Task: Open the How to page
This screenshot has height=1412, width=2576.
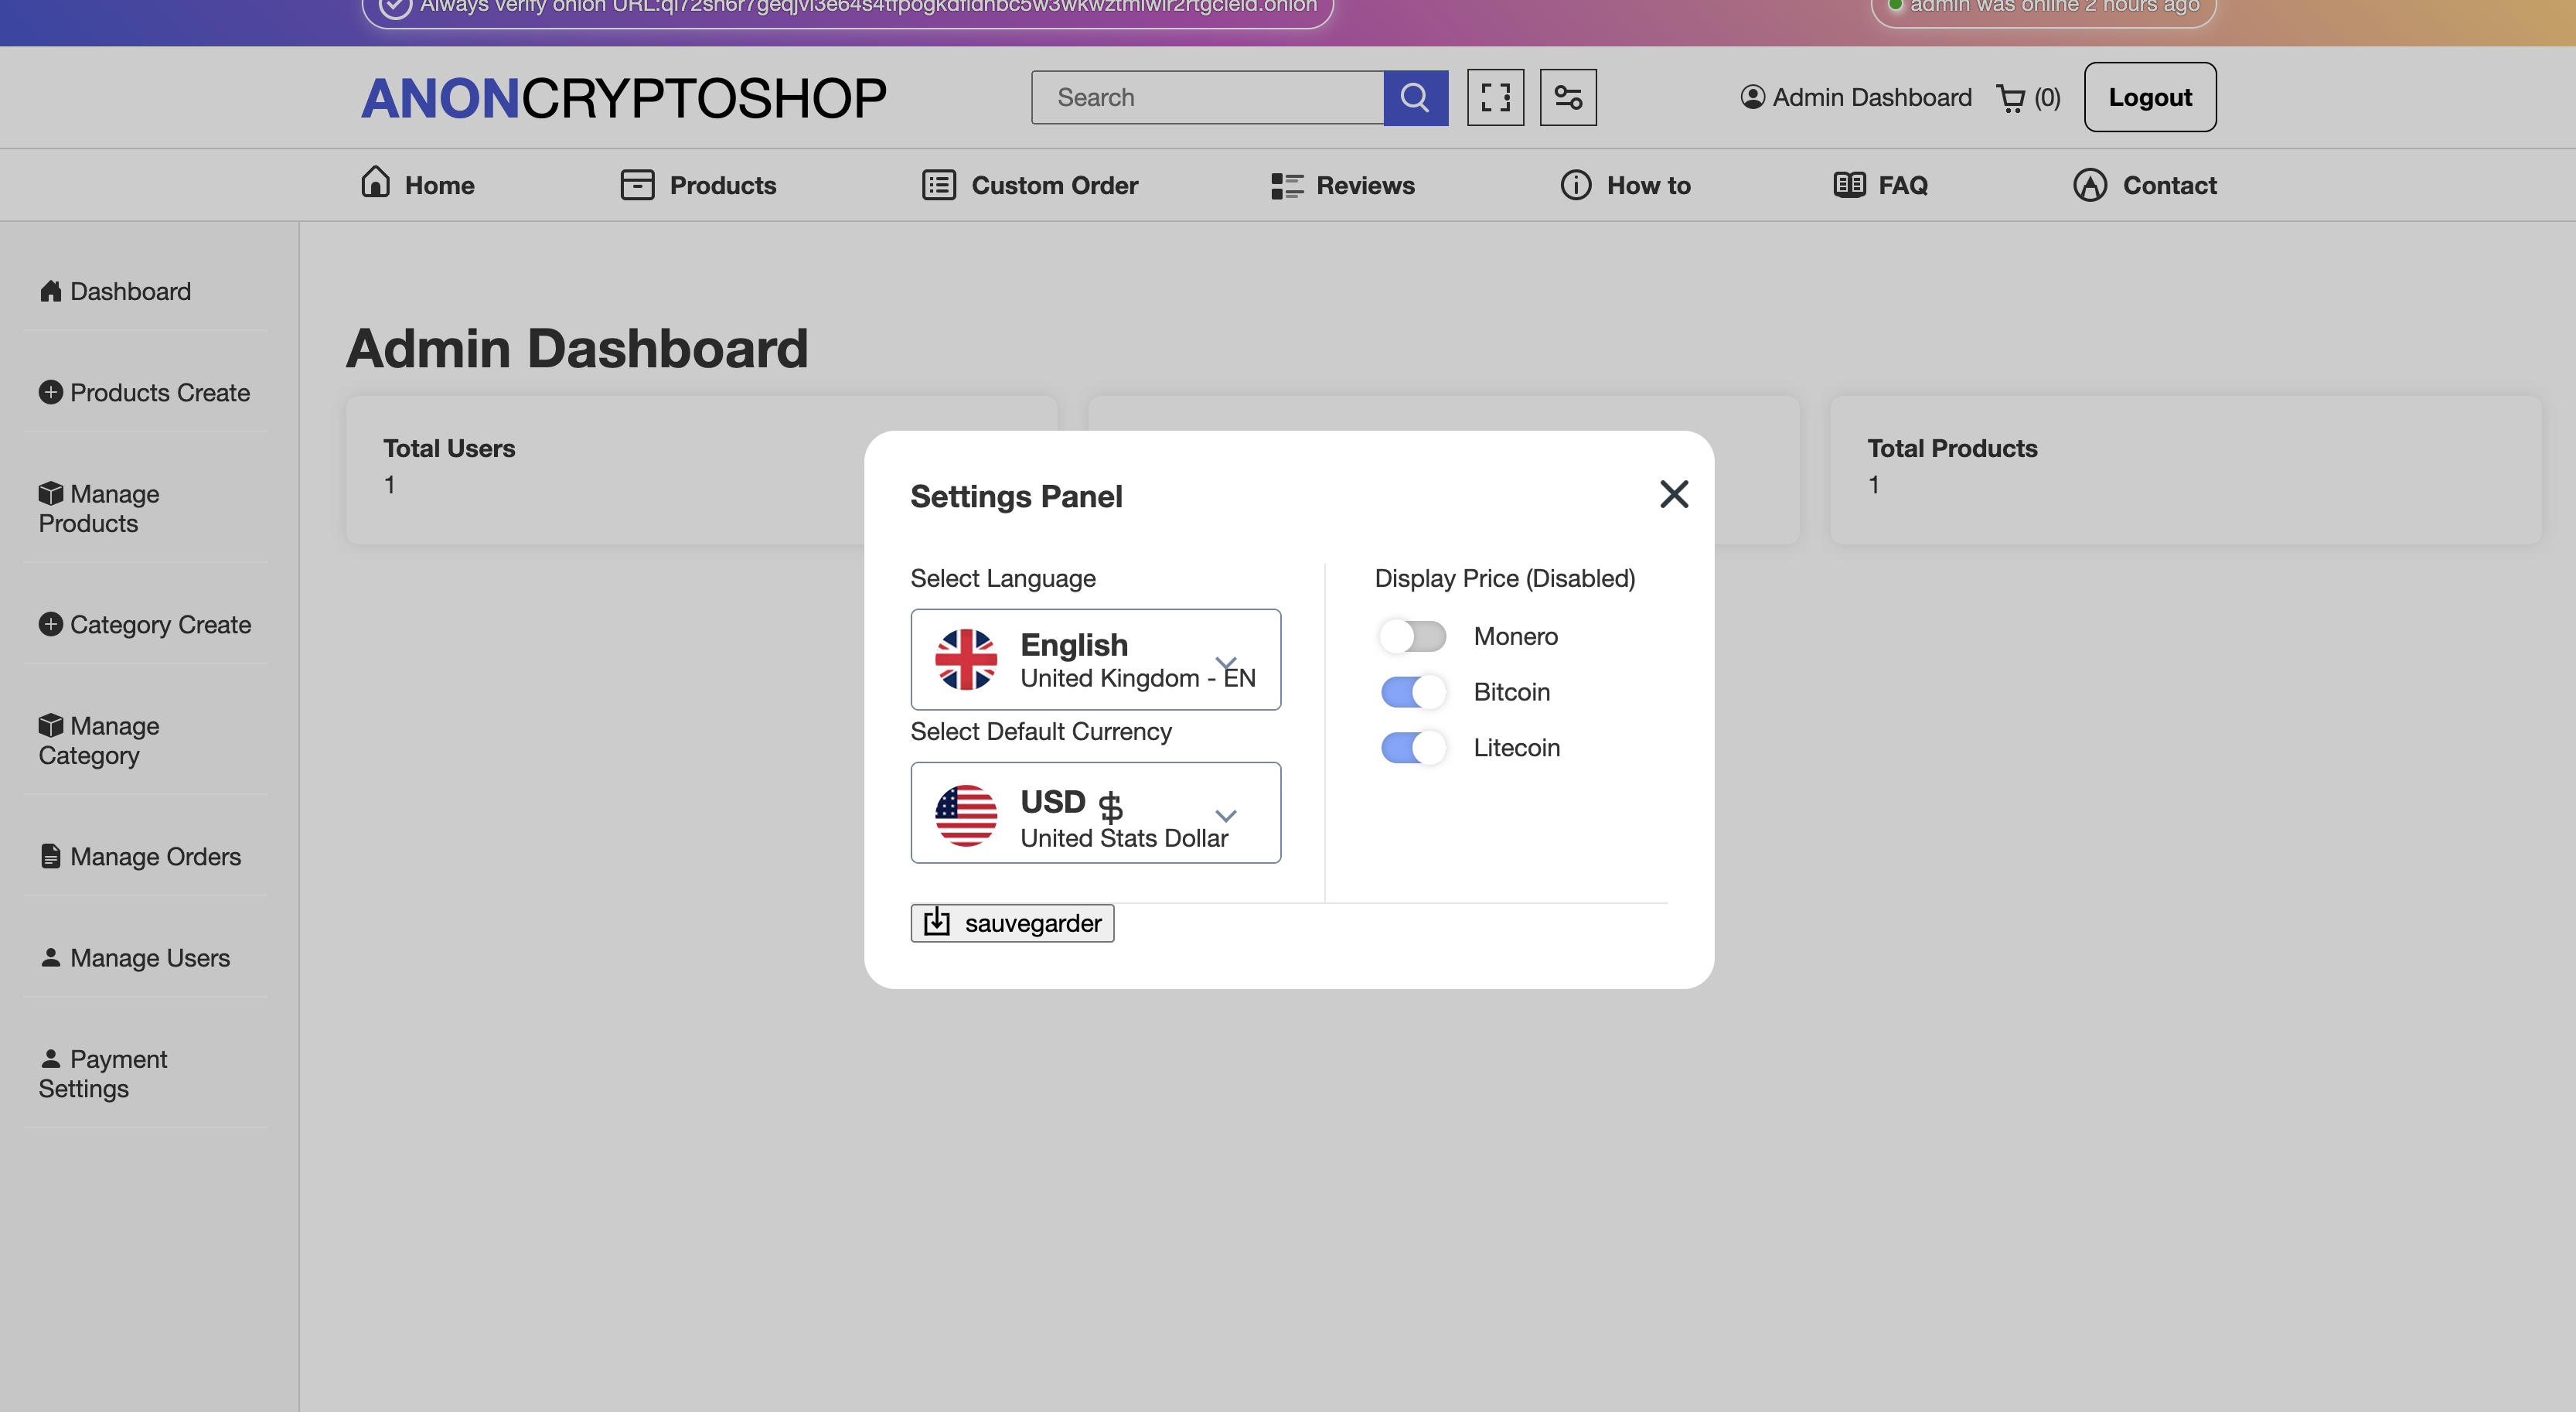Action: coord(1626,185)
